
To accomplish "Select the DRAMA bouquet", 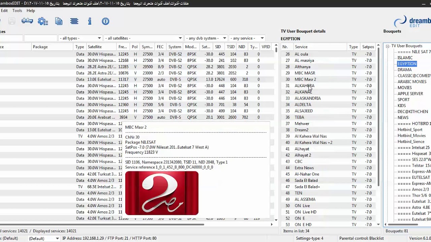I will pyautogui.click(x=404, y=70).
